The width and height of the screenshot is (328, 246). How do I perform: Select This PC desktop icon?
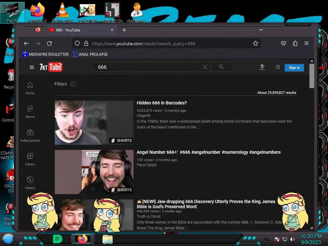(12, 12)
